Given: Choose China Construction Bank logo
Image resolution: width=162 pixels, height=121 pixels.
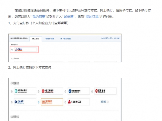Looking at the screenshot, I should (x=78, y=91).
